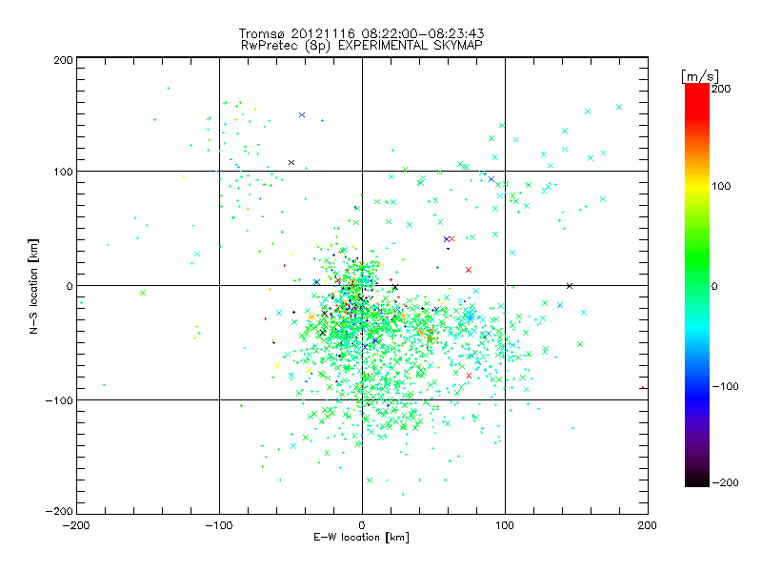Click the 0 label beside the colorbar
762x572 pixels.
714,286
